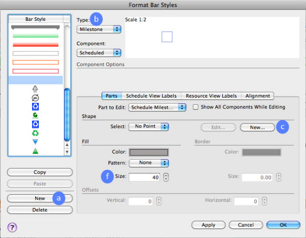Pick the gray summary bracket bar style

[36, 27]
